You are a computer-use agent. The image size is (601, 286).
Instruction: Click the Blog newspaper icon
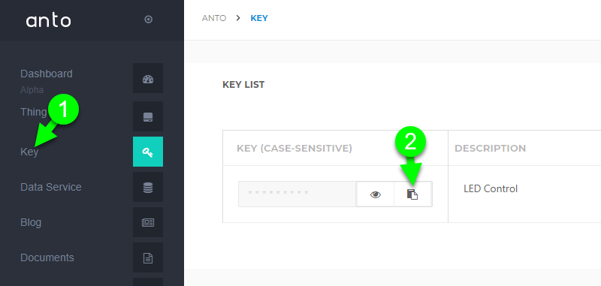(148, 222)
